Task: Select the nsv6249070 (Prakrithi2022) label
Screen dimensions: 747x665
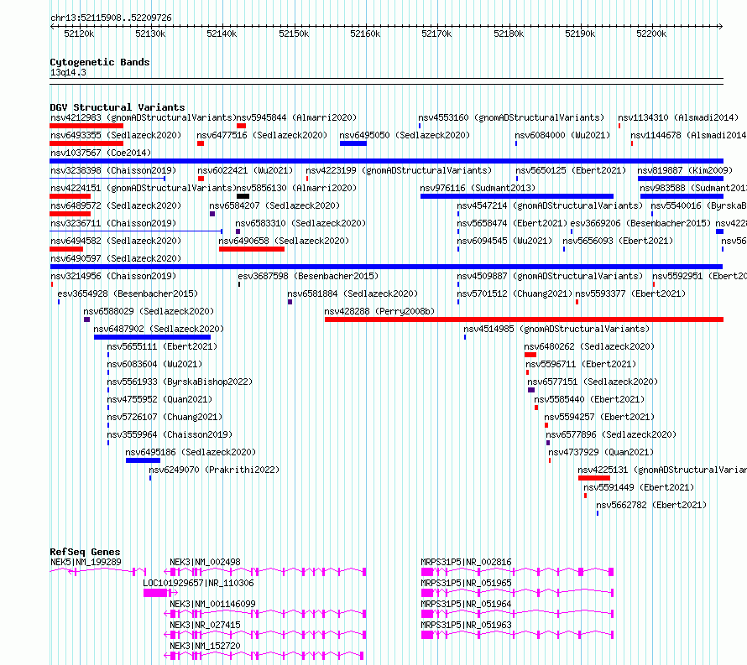Action: tap(214, 470)
